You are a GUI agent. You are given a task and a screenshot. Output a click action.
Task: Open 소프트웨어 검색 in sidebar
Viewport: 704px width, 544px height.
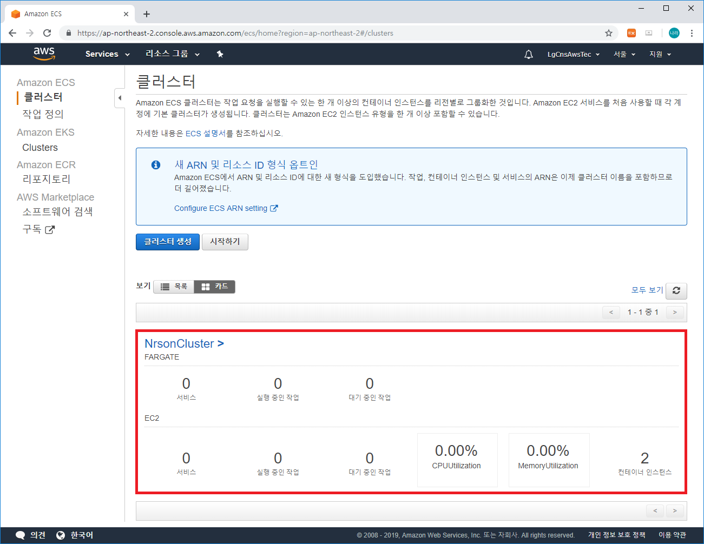(57, 211)
